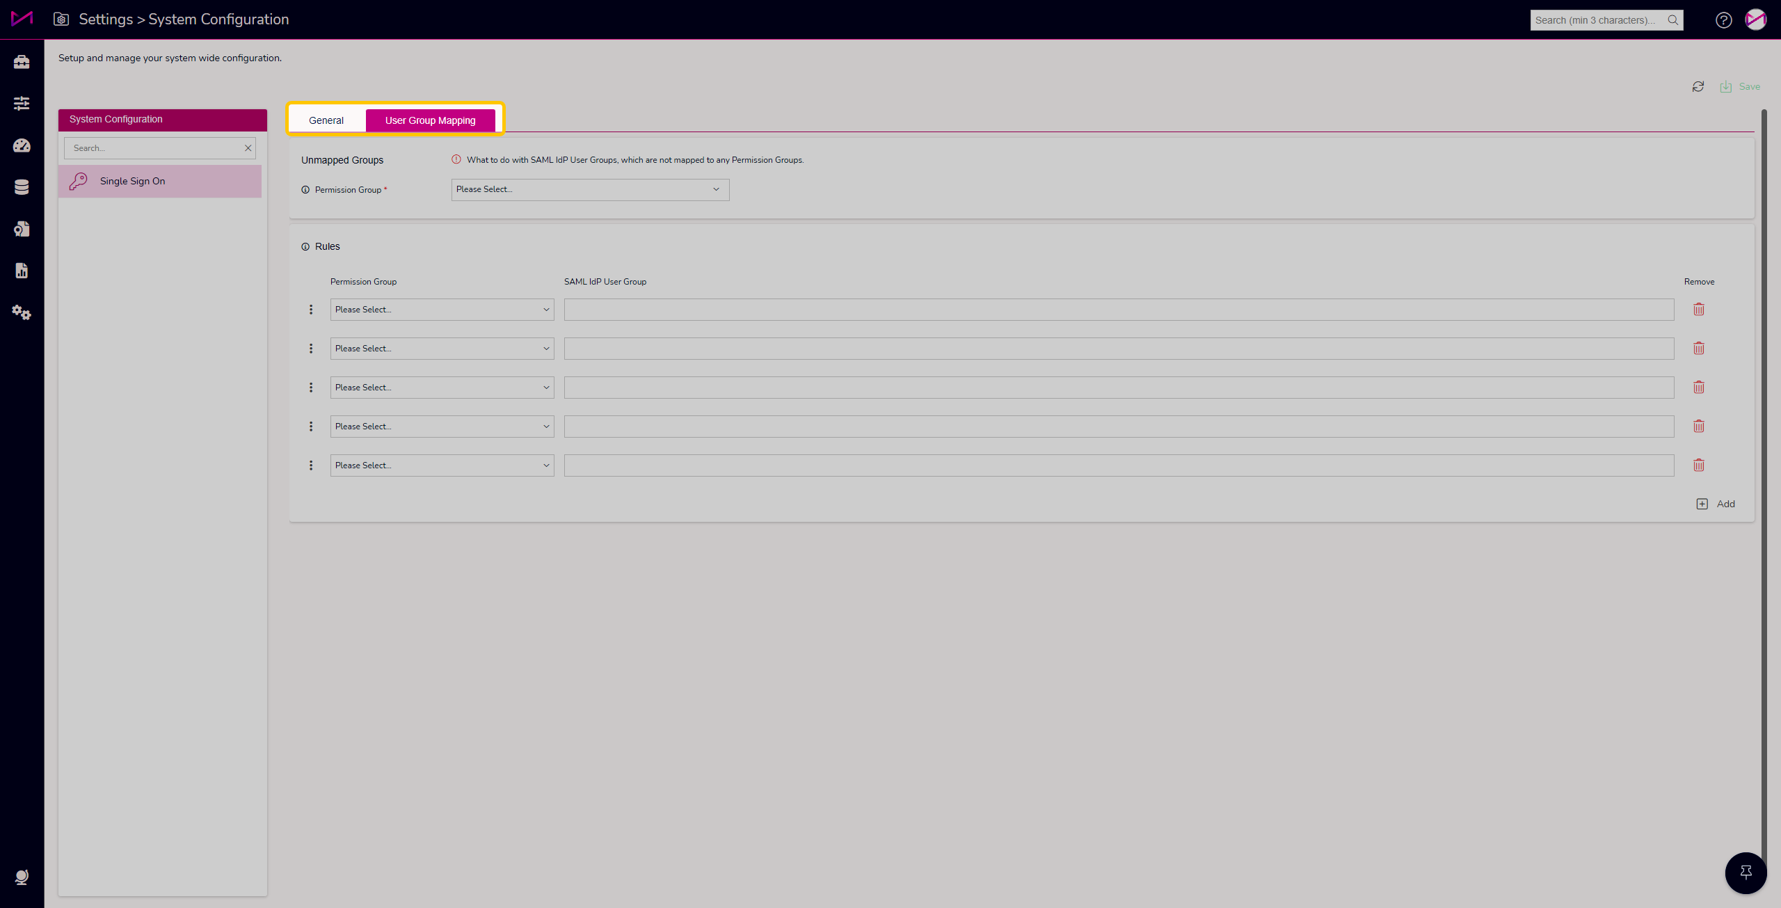Open the first rule's Permission Group dropdown
The height and width of the screenshot is (908, 1781).
(x=442, y=310)
